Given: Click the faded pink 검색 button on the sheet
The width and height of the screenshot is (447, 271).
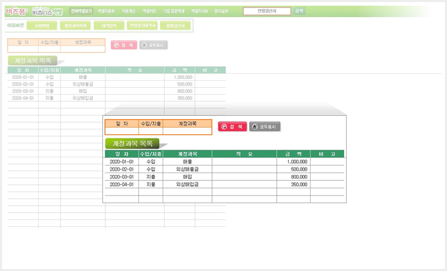Looking at the screenshot, I should 124,45.
